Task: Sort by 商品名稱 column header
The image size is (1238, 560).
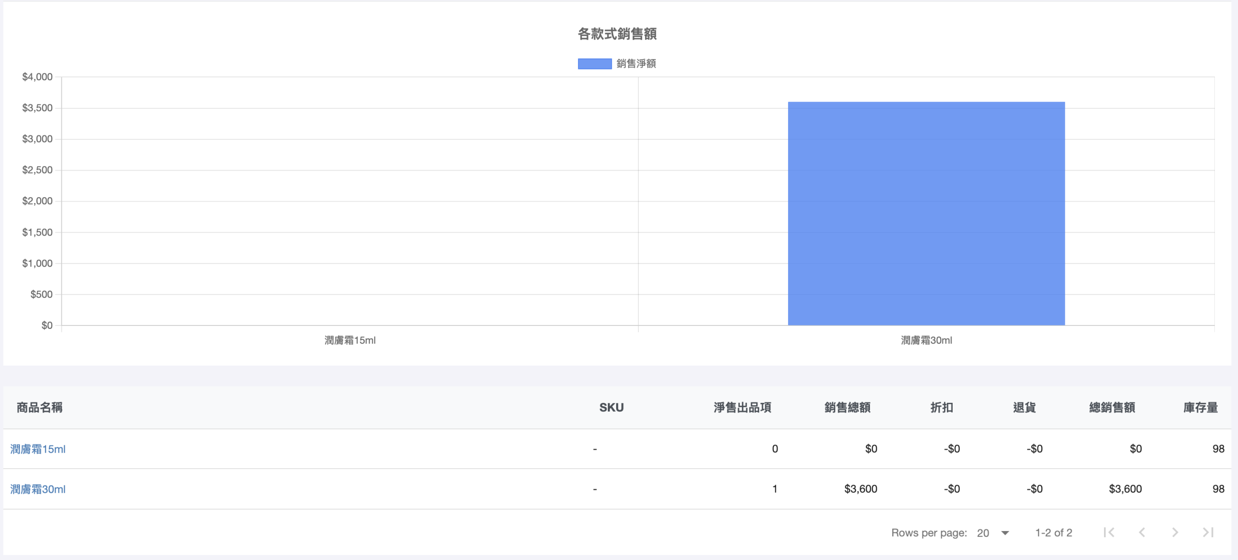Action: coord(40,408)
